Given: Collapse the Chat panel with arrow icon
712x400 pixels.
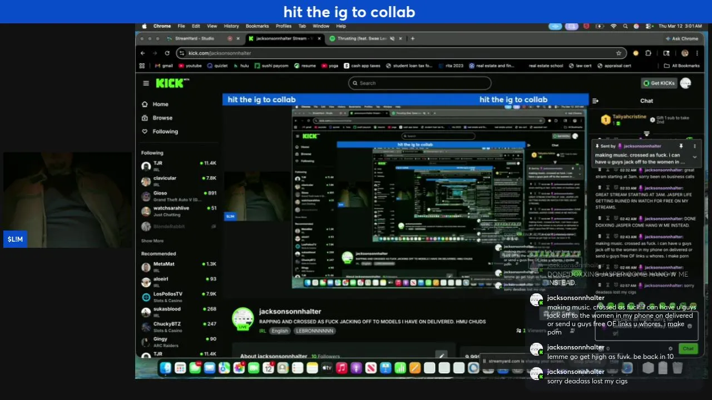Looking at the screenshot, I should 595,101.
